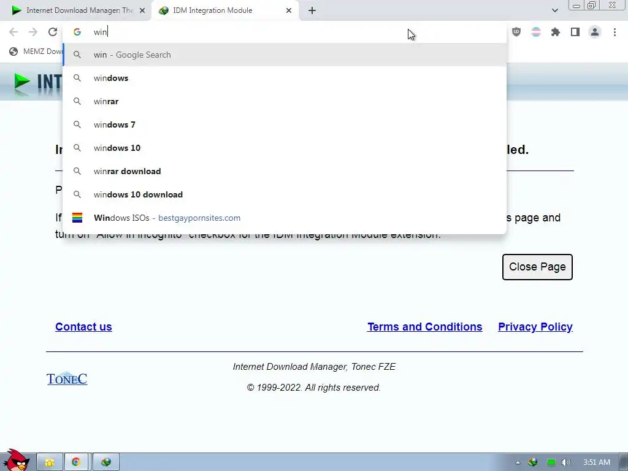
Task: Click the green monitor tray icon
Action: coord(551,462)
